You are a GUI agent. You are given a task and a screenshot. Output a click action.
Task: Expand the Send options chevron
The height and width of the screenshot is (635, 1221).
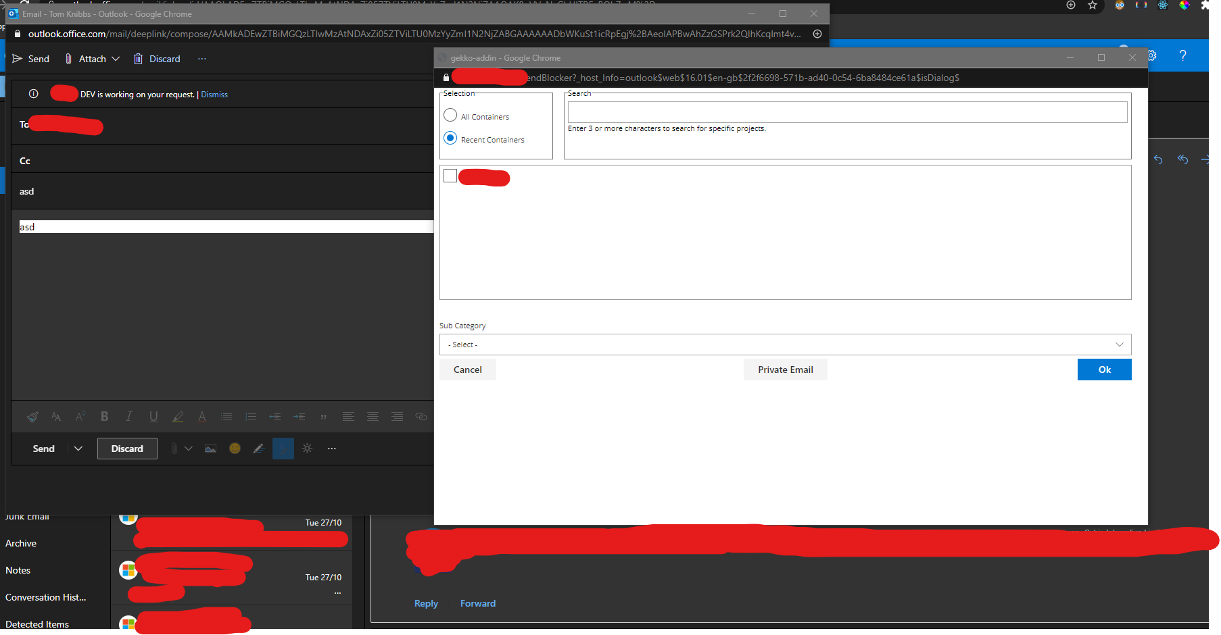pos(78,448)
